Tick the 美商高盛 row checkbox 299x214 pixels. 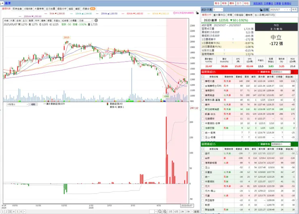pyautogui.click(x=203, y=95)
